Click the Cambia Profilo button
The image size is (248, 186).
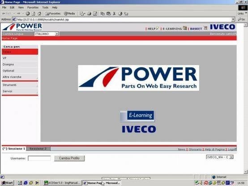69,158
